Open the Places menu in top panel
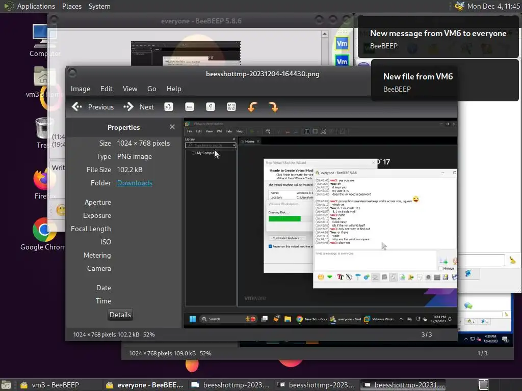 click(71, 6)
